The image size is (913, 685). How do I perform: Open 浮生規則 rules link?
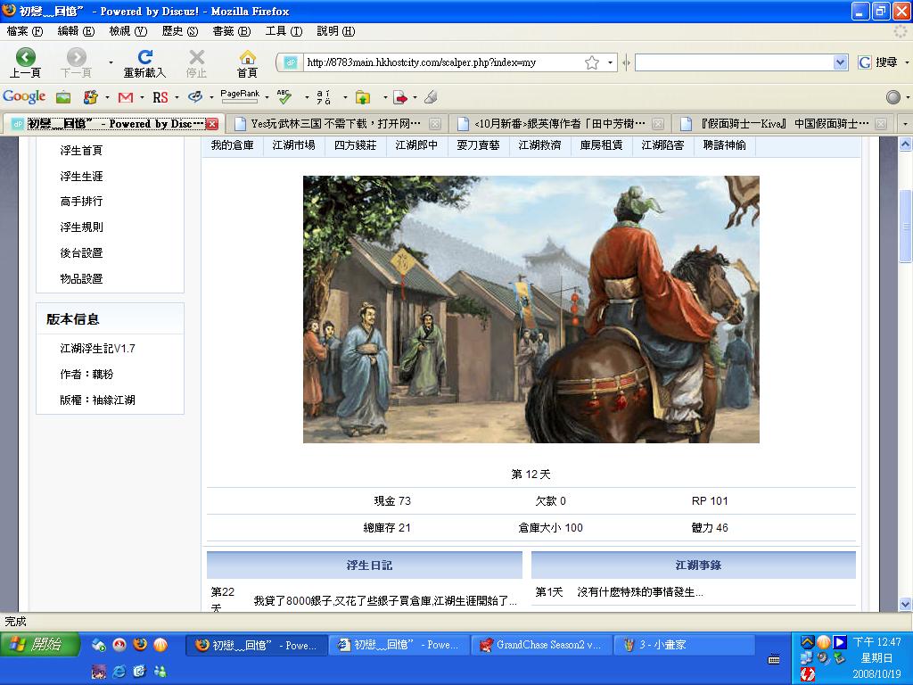click(81, 227)
